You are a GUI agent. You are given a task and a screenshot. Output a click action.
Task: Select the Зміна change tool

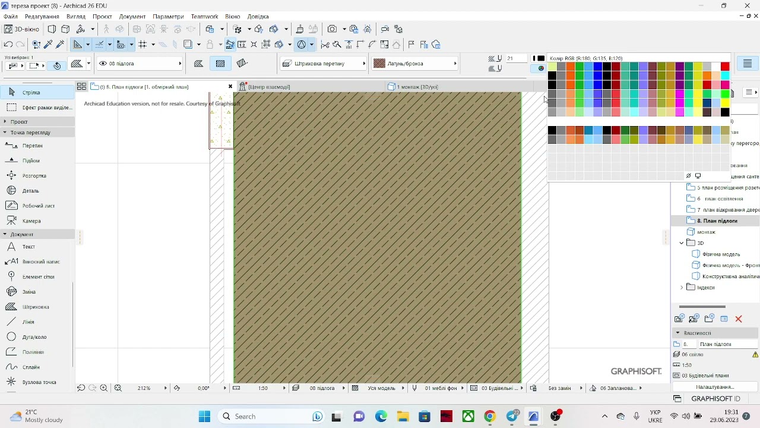click(37, 292)
